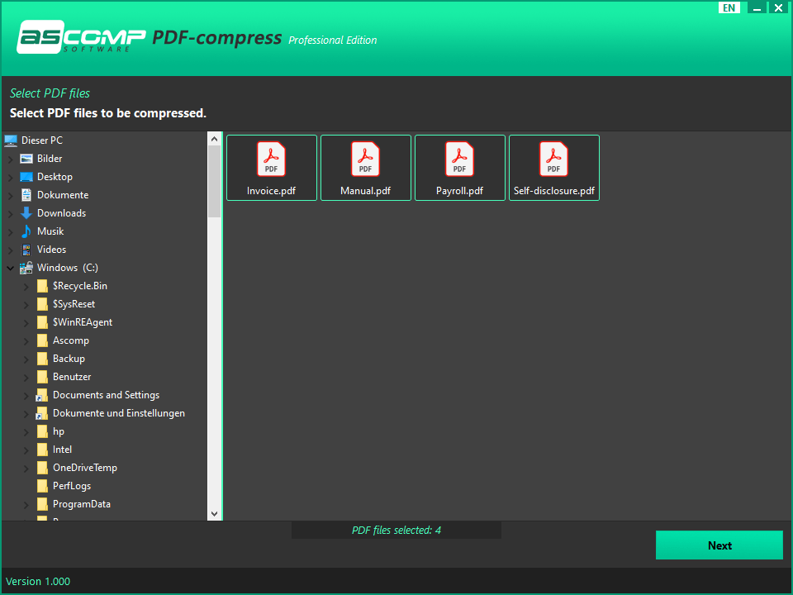Image resolution: width=793 pixels, height=595 pixels.
Task: Select the Invoice.pdf file icon
Action: coord(271,159)
